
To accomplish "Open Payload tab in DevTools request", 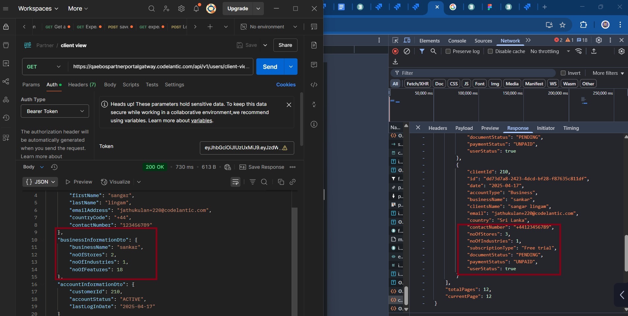I will tap(464, 128).
